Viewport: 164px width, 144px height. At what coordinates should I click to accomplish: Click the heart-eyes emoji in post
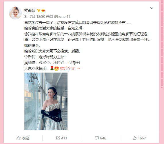(x=57, y=69)
